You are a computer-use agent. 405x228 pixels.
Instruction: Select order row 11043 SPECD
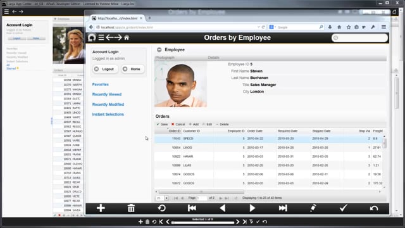coord(268,139)
